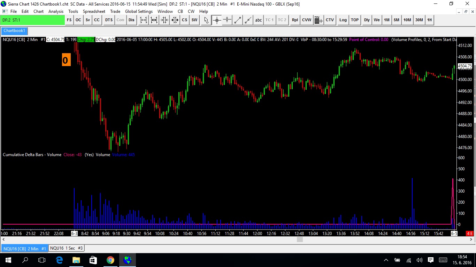Open Task View on the taskbar
Viewport: 476px width, 267px height.
(x=42, y=260)
